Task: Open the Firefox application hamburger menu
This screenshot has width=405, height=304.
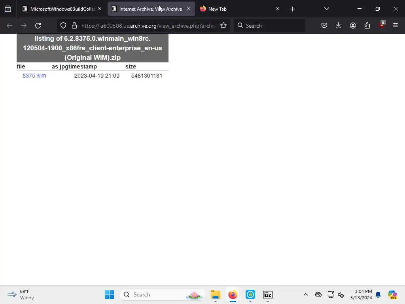Action: point(396,26)
